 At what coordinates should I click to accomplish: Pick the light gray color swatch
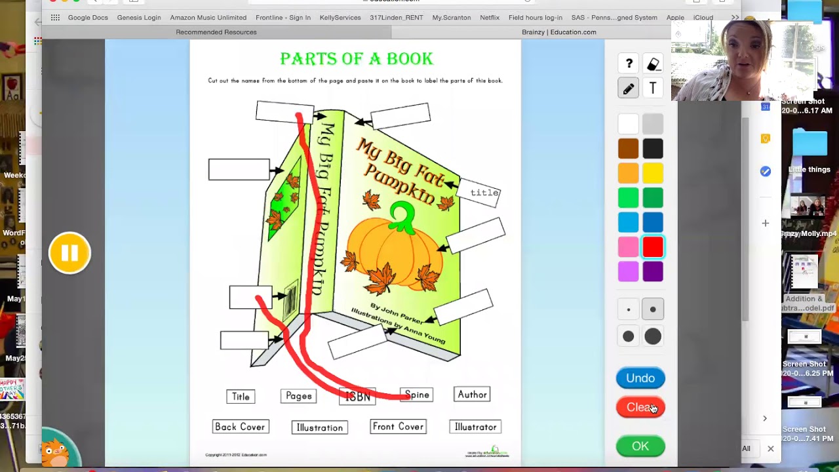click(x=653, y=124)
